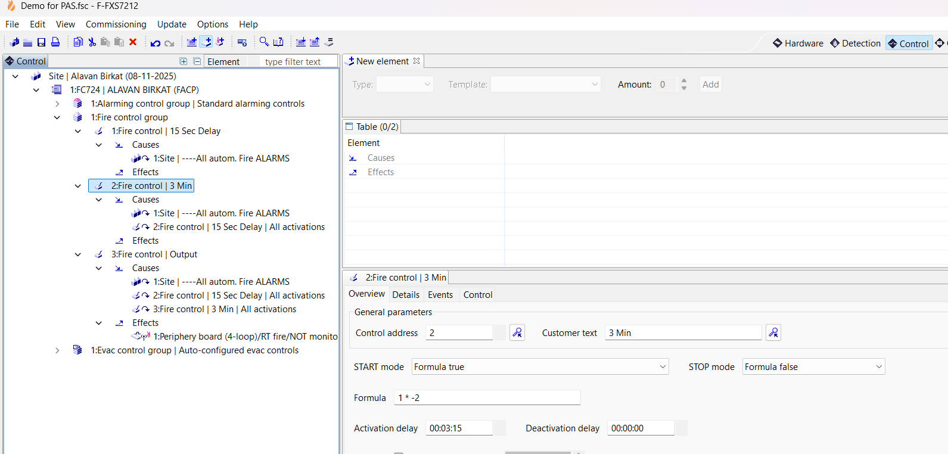The height and width of the screenshot is (454, 948).
Task: Expand the 1:Evac control group node
Action: (57, 350)
